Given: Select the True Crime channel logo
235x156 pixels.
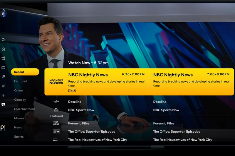Looking at the screenshot, I should tap(56, 124).
